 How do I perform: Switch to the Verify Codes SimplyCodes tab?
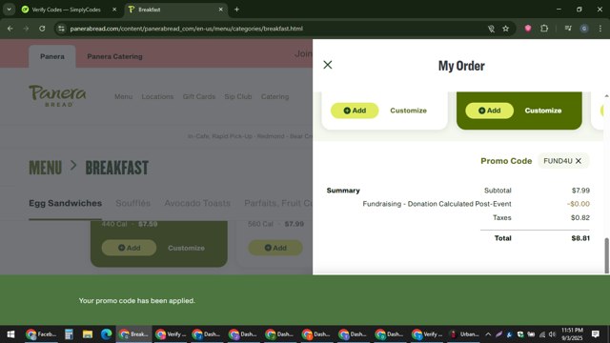pyautogui.click(x=66, y=10)
